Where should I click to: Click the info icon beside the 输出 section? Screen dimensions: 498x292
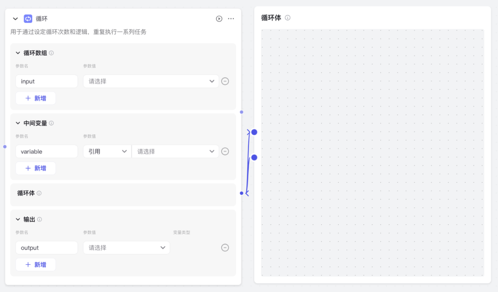40,219
